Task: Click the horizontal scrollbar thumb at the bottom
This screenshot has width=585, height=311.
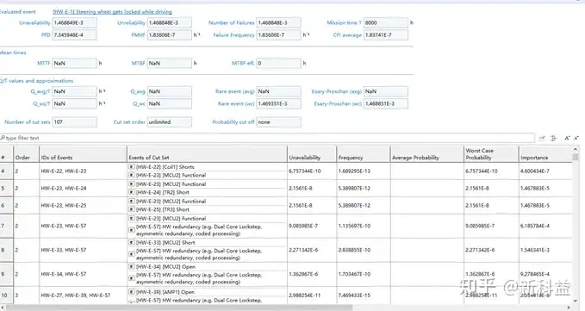Action: point(179,308)
